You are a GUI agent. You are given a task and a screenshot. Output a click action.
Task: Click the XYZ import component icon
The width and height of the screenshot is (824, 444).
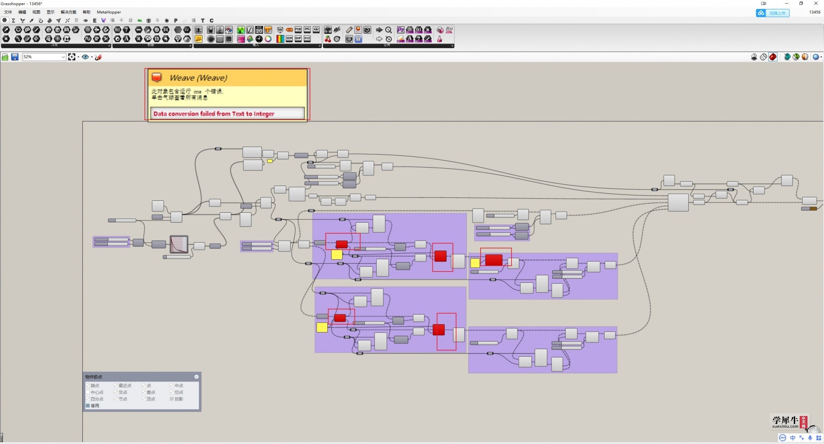click(307, 39)
